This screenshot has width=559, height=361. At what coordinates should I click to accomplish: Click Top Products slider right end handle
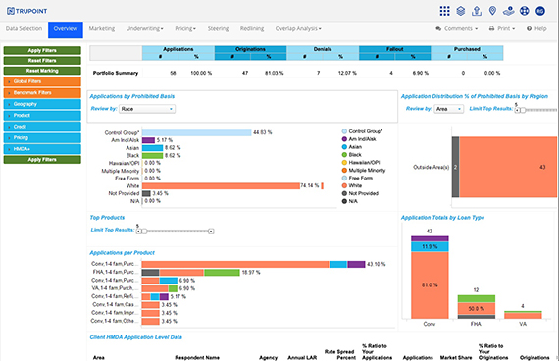[211, 232]
